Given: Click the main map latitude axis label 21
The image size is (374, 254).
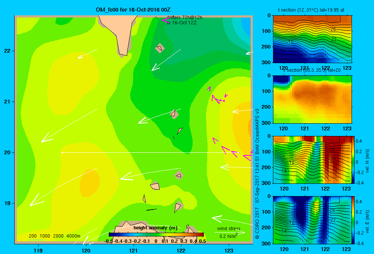Looking at the screenshot, I should pyautogui.click(x=7, y=102).
